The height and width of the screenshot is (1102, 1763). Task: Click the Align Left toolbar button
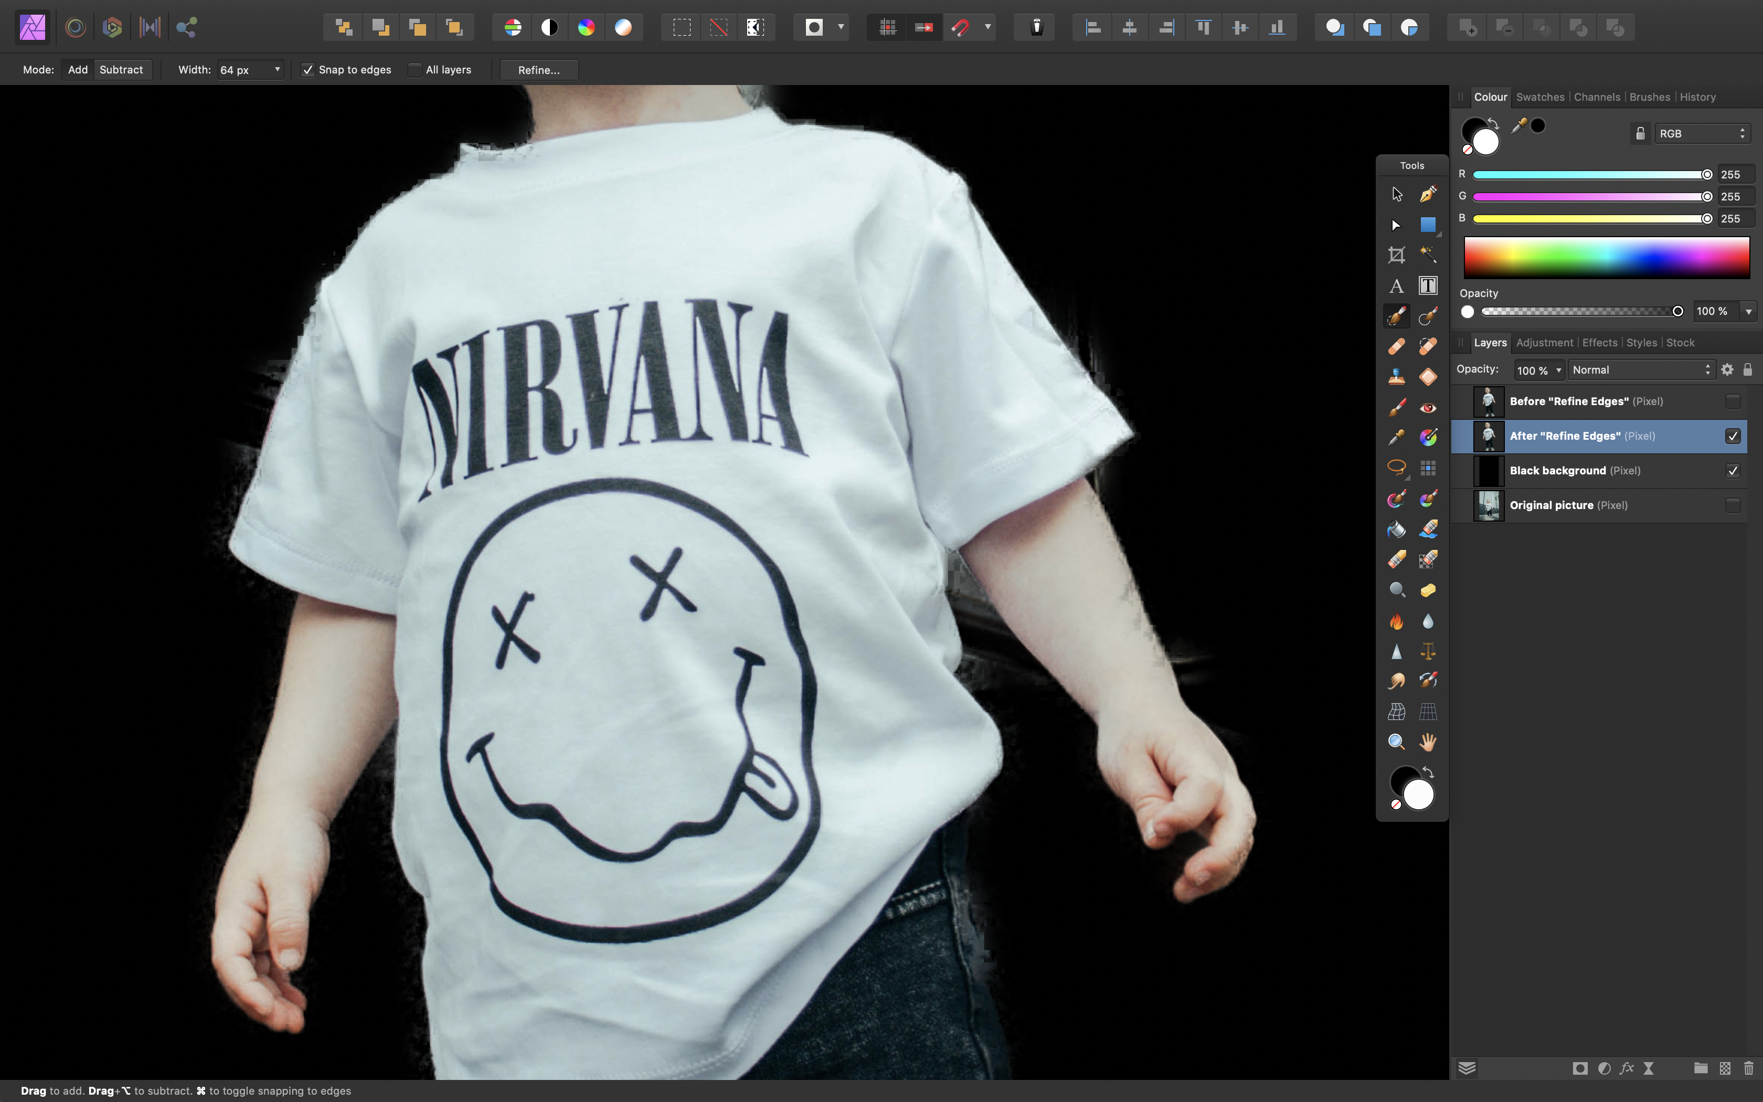tap(1093, 28)
